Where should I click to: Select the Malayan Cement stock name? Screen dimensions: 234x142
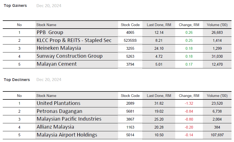click(x=57, y=64)
